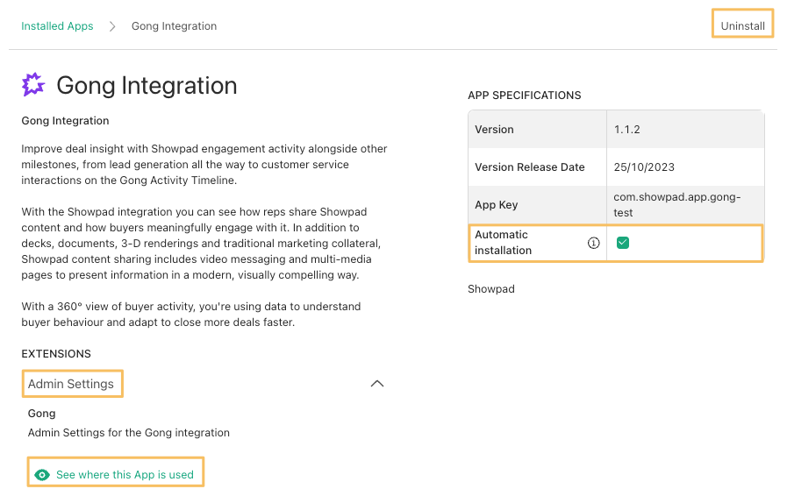
Task: Click the purple Gong logo icon
Action: pos(33,84)
